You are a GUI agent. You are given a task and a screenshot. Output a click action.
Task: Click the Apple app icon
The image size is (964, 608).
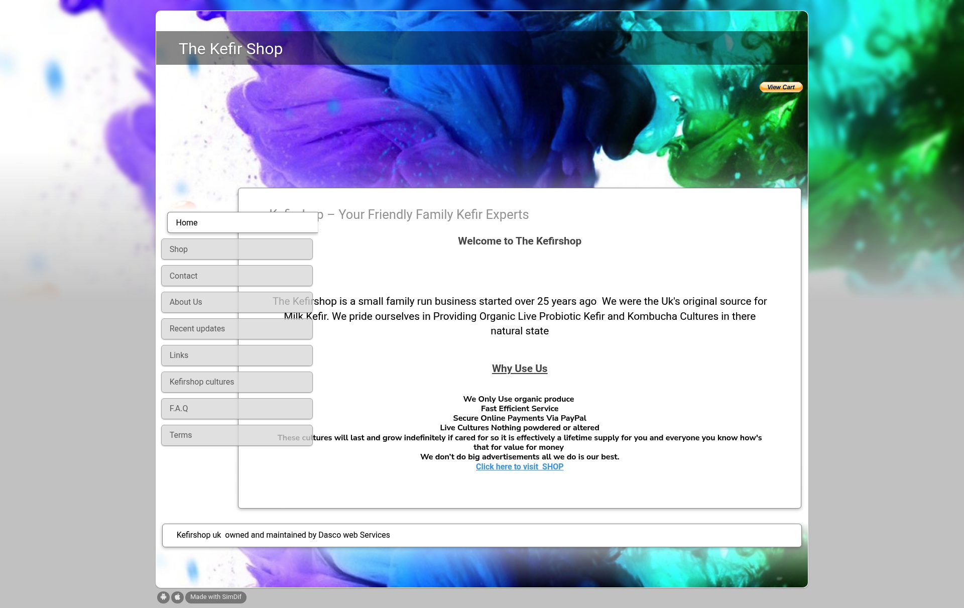click(x=177, y=597)
